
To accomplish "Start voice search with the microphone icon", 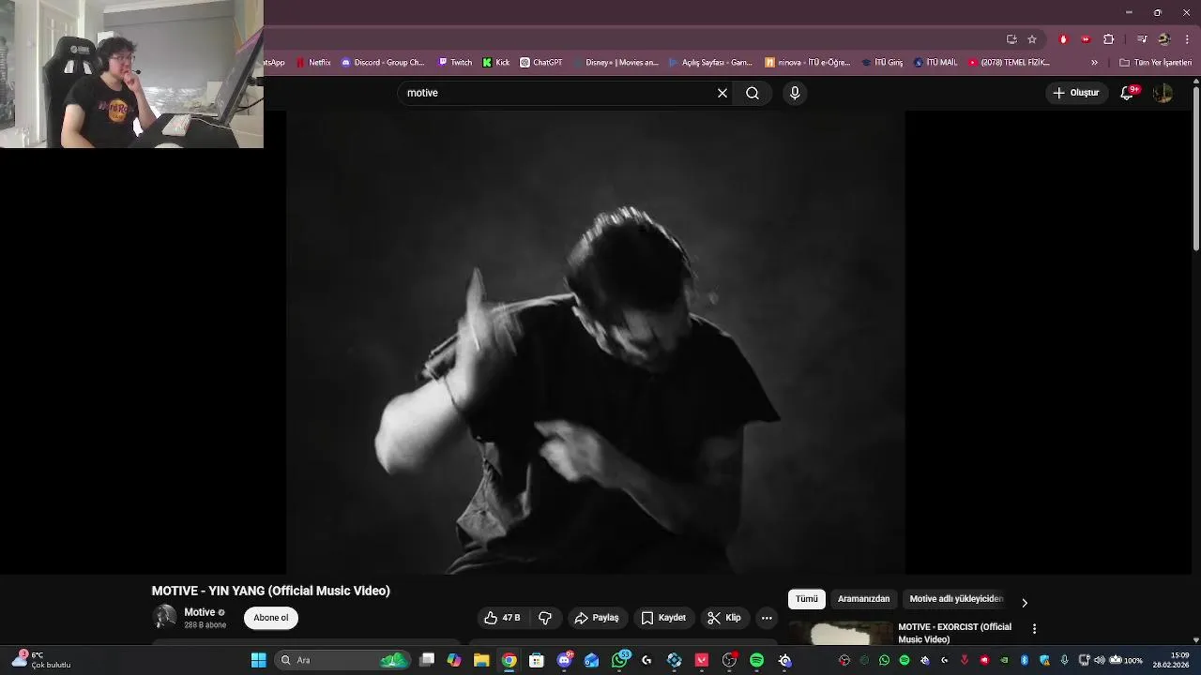I will pos(795,93).
